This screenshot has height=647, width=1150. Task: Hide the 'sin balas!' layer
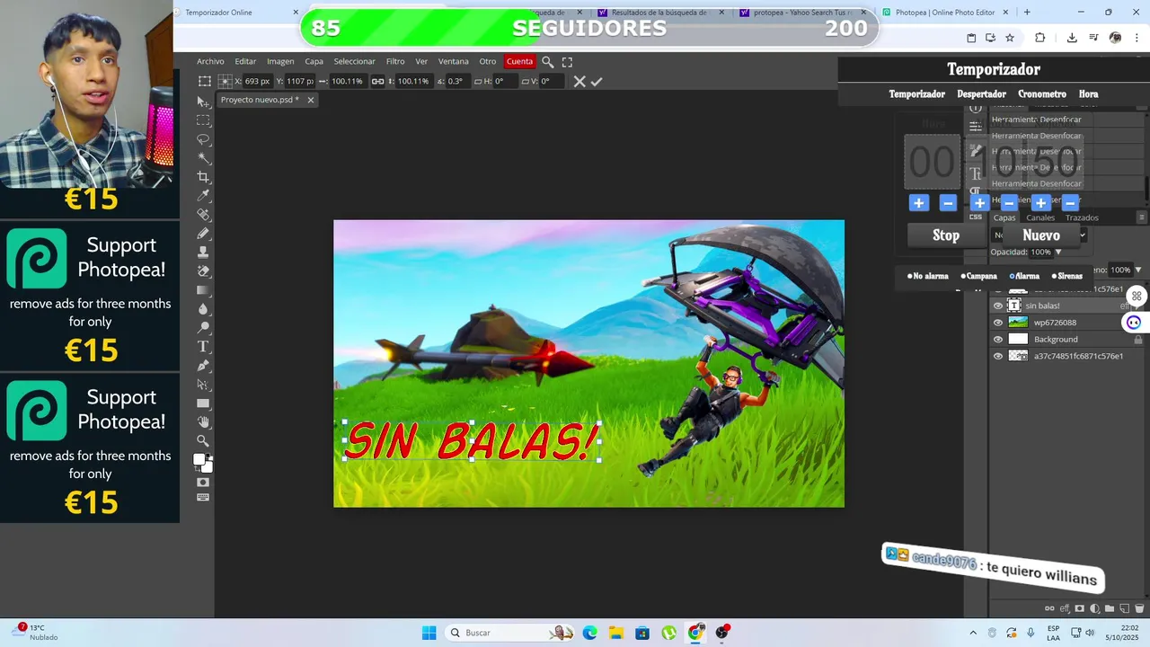[x=998, y=306]
